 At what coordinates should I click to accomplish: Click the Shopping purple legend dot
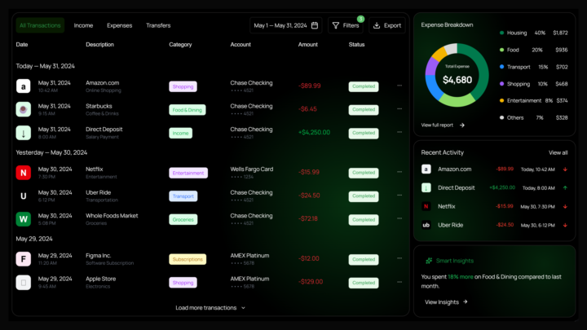click(x=501, y=84)
